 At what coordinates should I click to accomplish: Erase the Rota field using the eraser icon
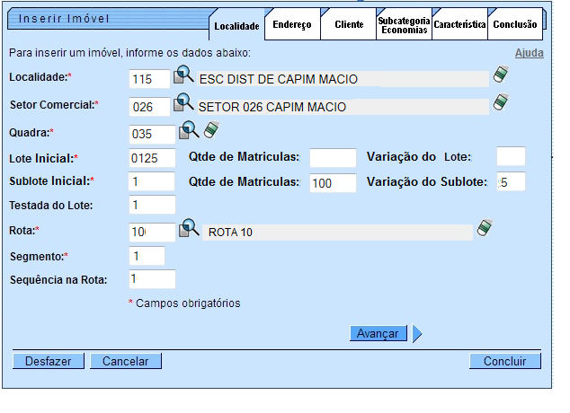485,228
